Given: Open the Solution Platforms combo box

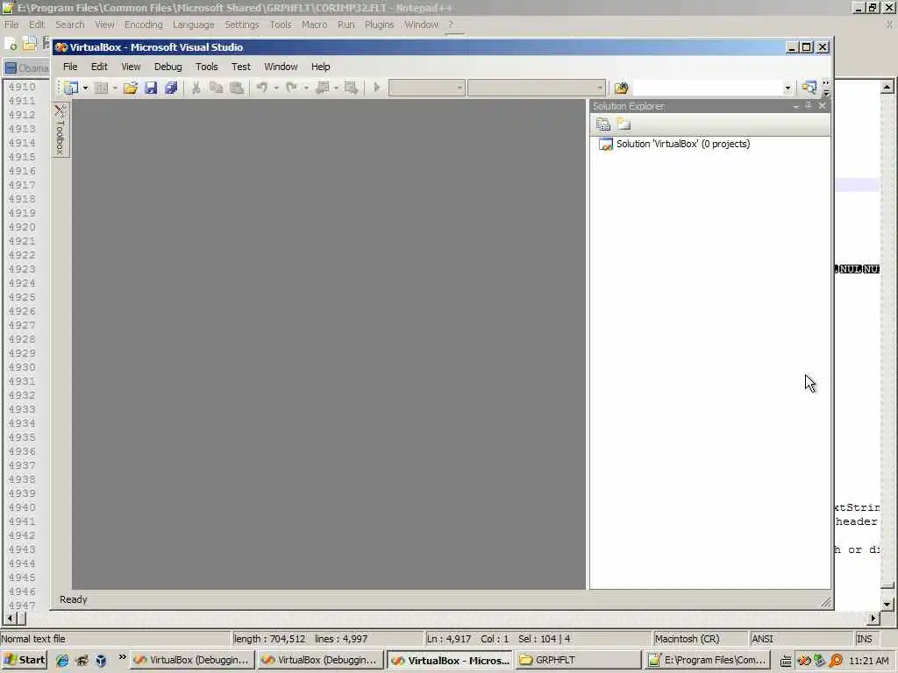Looking at the screenshot, I should click(x=537, y=88).
